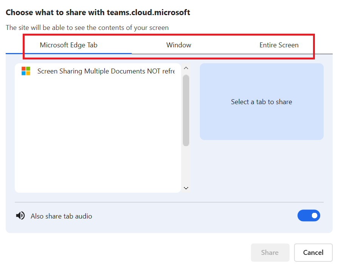Cancel the share dialog
338x267 pixels.
(x=313, y=252)
